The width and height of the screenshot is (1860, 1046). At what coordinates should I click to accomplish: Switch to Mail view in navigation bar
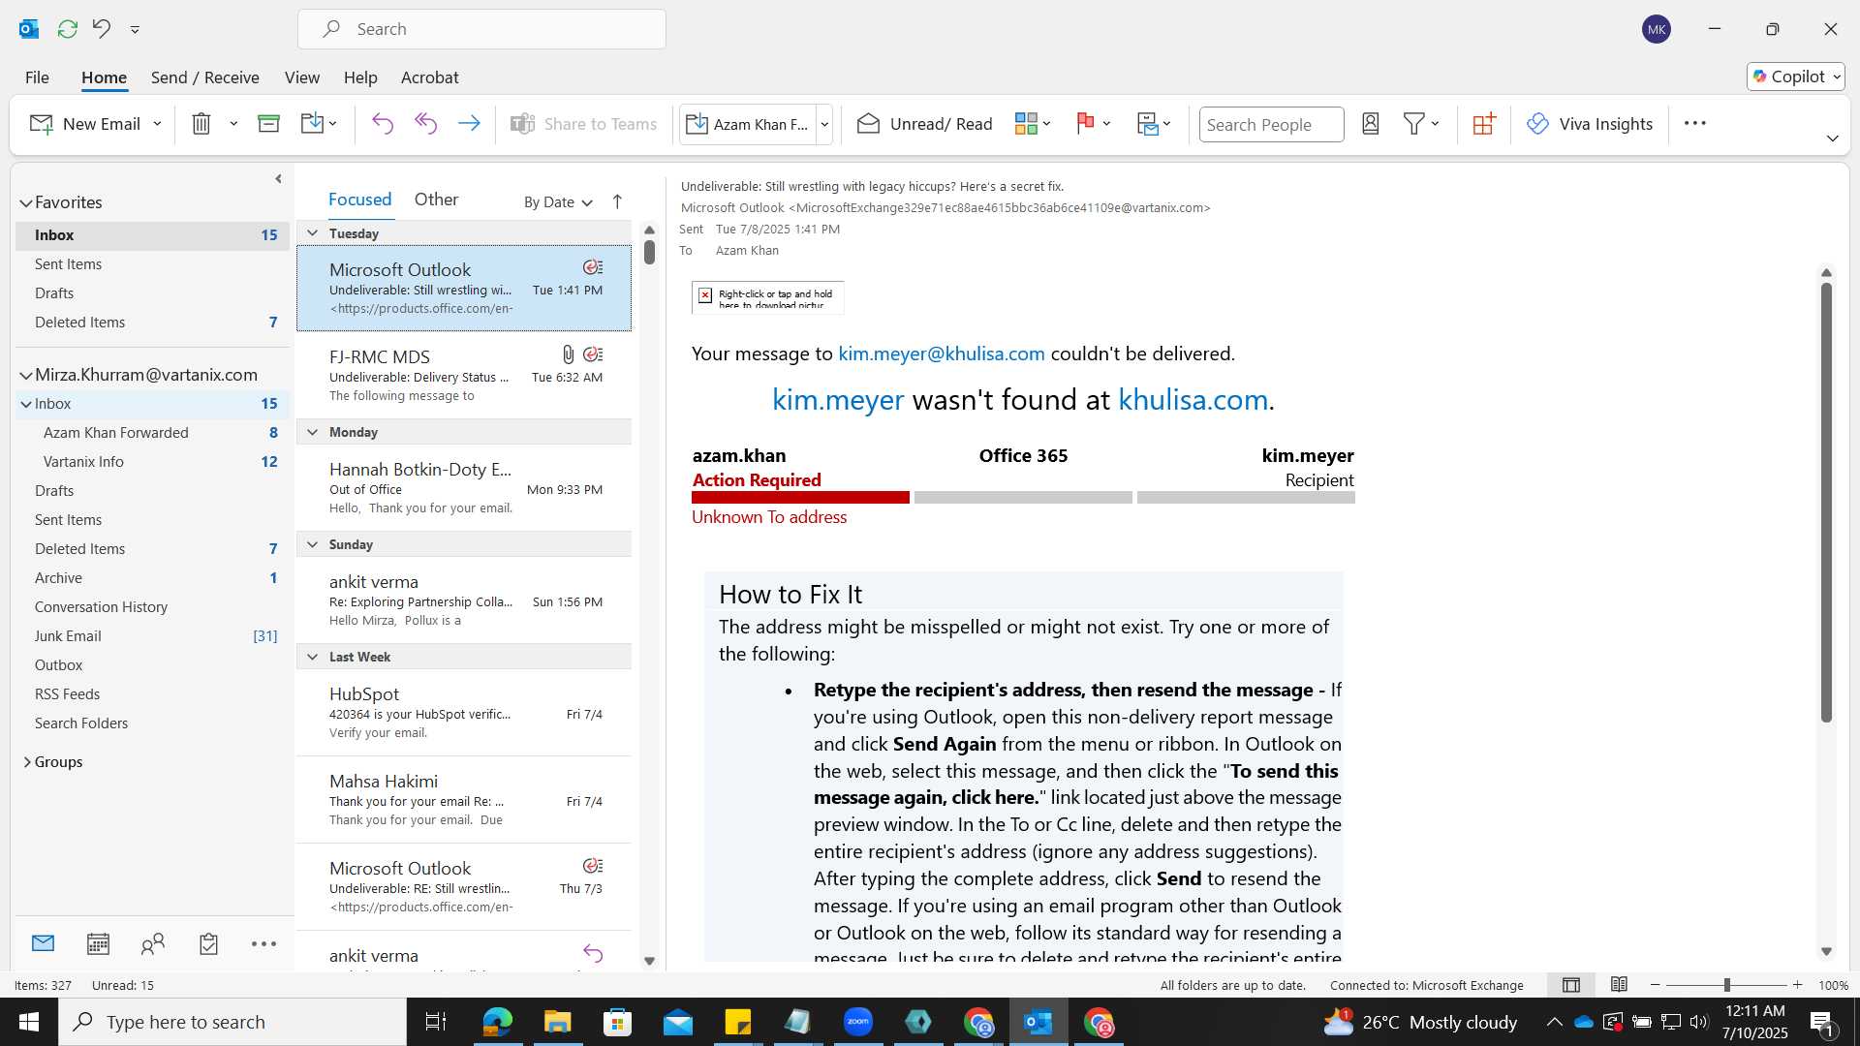coord(43,943)
